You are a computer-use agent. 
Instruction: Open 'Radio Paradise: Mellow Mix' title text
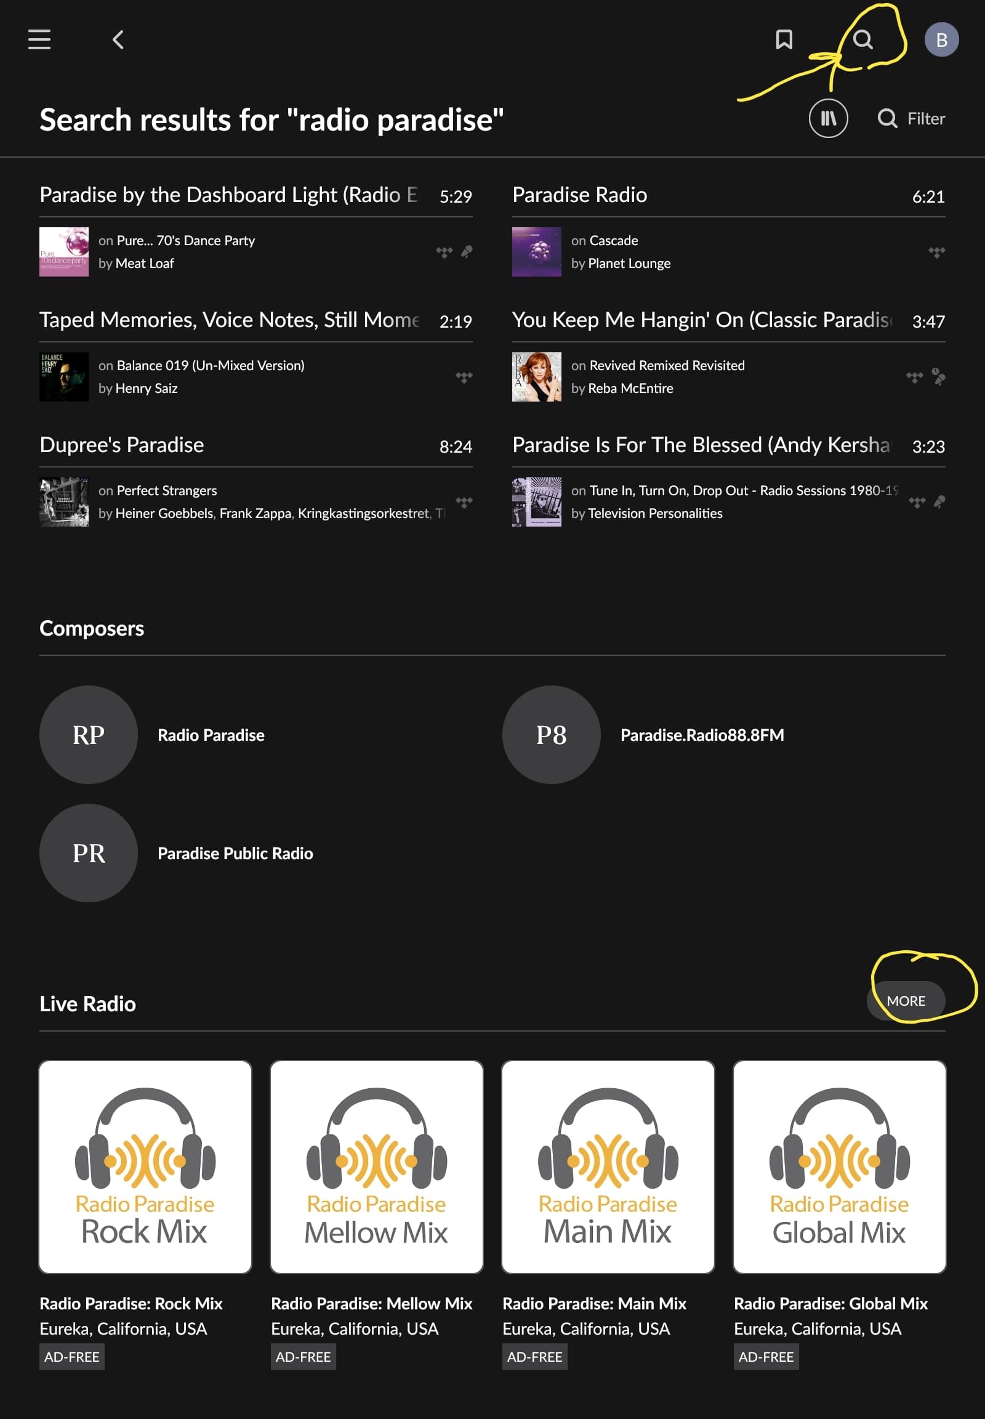[x=372, y=1303]
